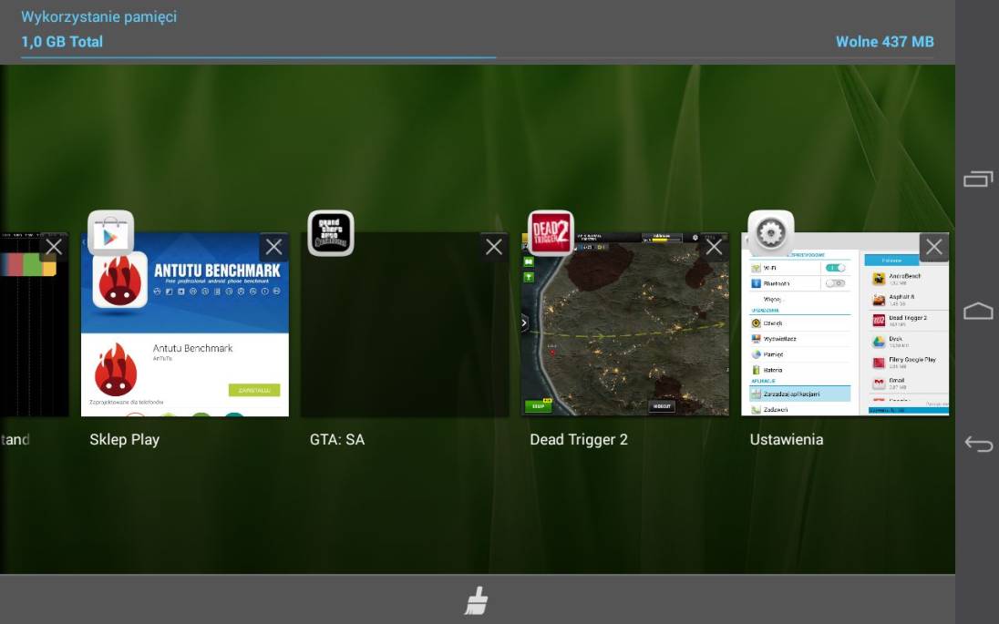Image resolution: width=999 pixels, height=624 pixels.
Task: Click the 'Wykorzystanie pamięci' heading
Action: click(98, 17)
